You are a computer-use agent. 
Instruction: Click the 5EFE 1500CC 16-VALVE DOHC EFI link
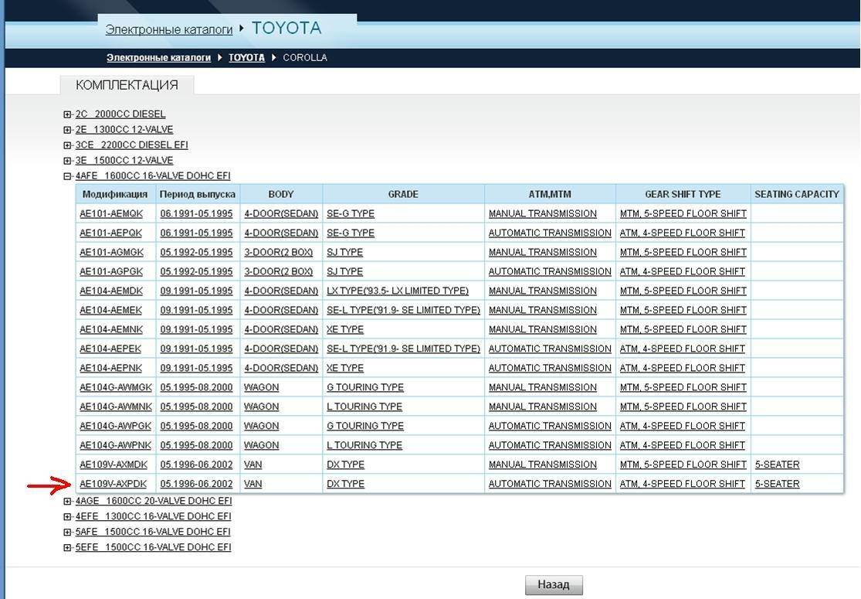[153, 547]
